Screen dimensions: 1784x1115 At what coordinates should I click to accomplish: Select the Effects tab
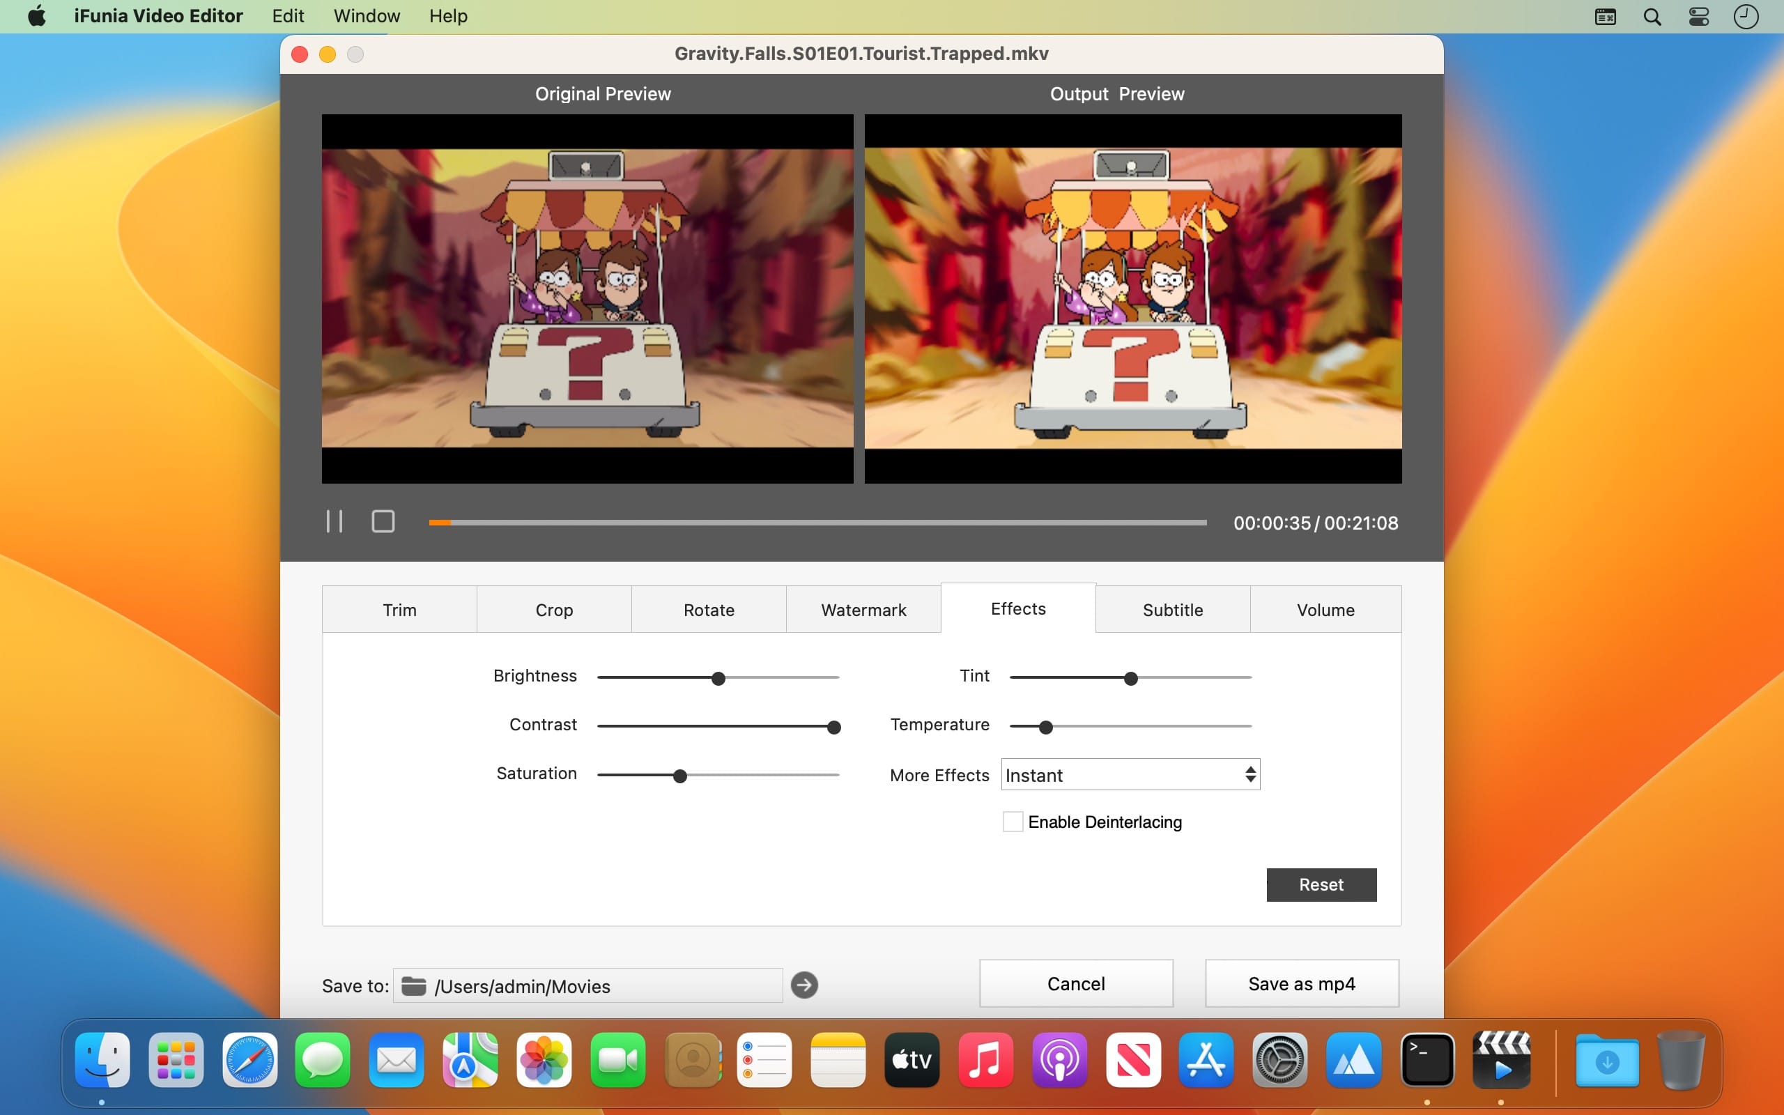(1018, 608)
